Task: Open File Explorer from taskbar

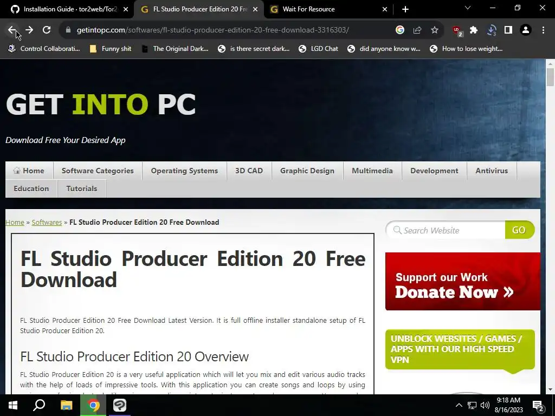Action: click(66, 405)
